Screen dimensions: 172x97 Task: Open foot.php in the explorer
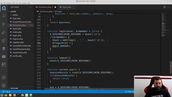click(x=17, y=19)
